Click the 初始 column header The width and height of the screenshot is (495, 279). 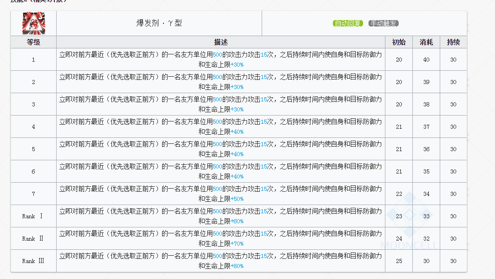(399, 42)
